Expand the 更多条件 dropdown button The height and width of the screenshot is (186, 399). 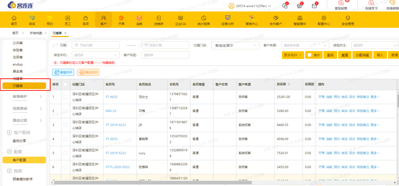[x=293, y=55]
